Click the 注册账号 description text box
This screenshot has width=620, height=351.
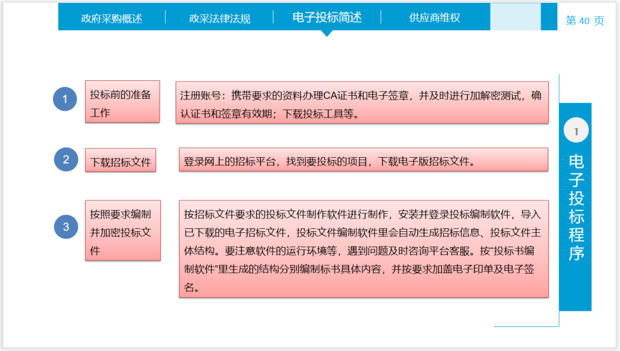click(362, 103)
